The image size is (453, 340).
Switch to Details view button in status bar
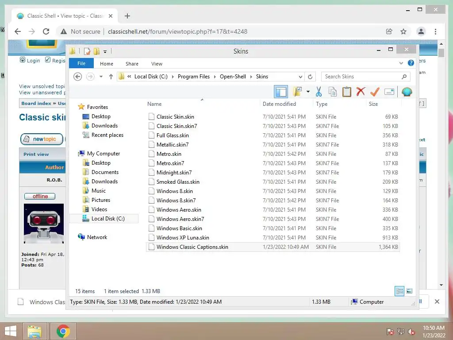coord(399,291)
